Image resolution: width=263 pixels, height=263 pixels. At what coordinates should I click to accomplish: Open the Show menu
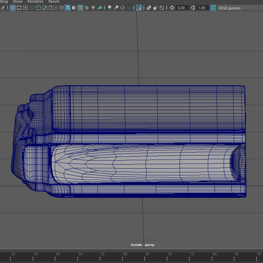tap(17, 2)
